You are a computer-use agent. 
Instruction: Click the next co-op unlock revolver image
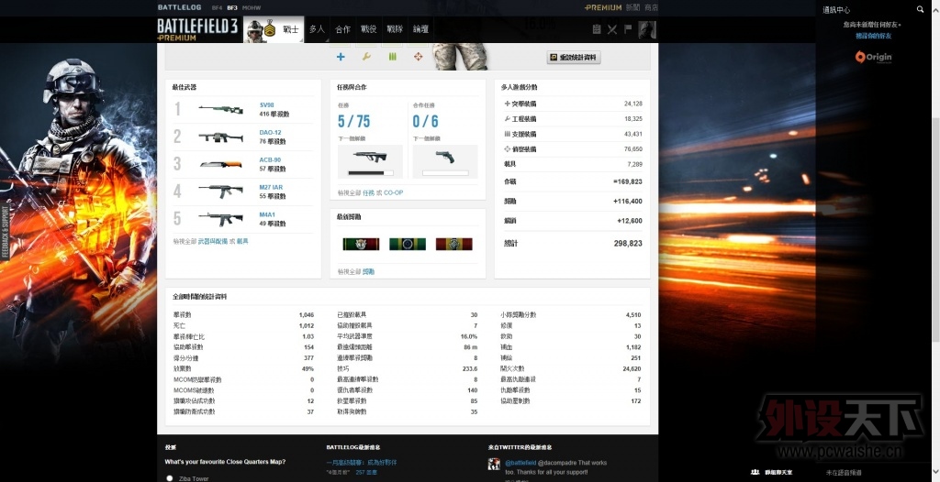445,157
